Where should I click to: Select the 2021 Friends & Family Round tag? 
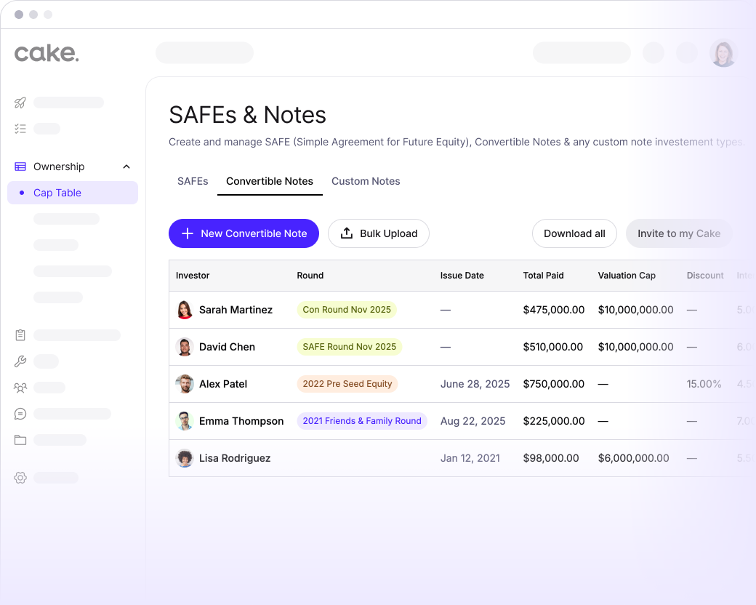362,421
